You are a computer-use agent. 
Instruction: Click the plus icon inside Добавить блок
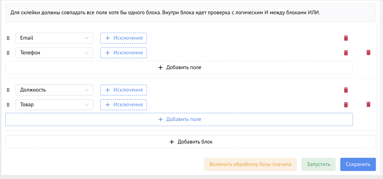coord(172,142)
